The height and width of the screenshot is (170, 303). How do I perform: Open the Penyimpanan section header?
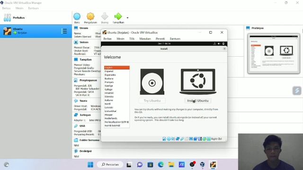click(x=88, y=80)
